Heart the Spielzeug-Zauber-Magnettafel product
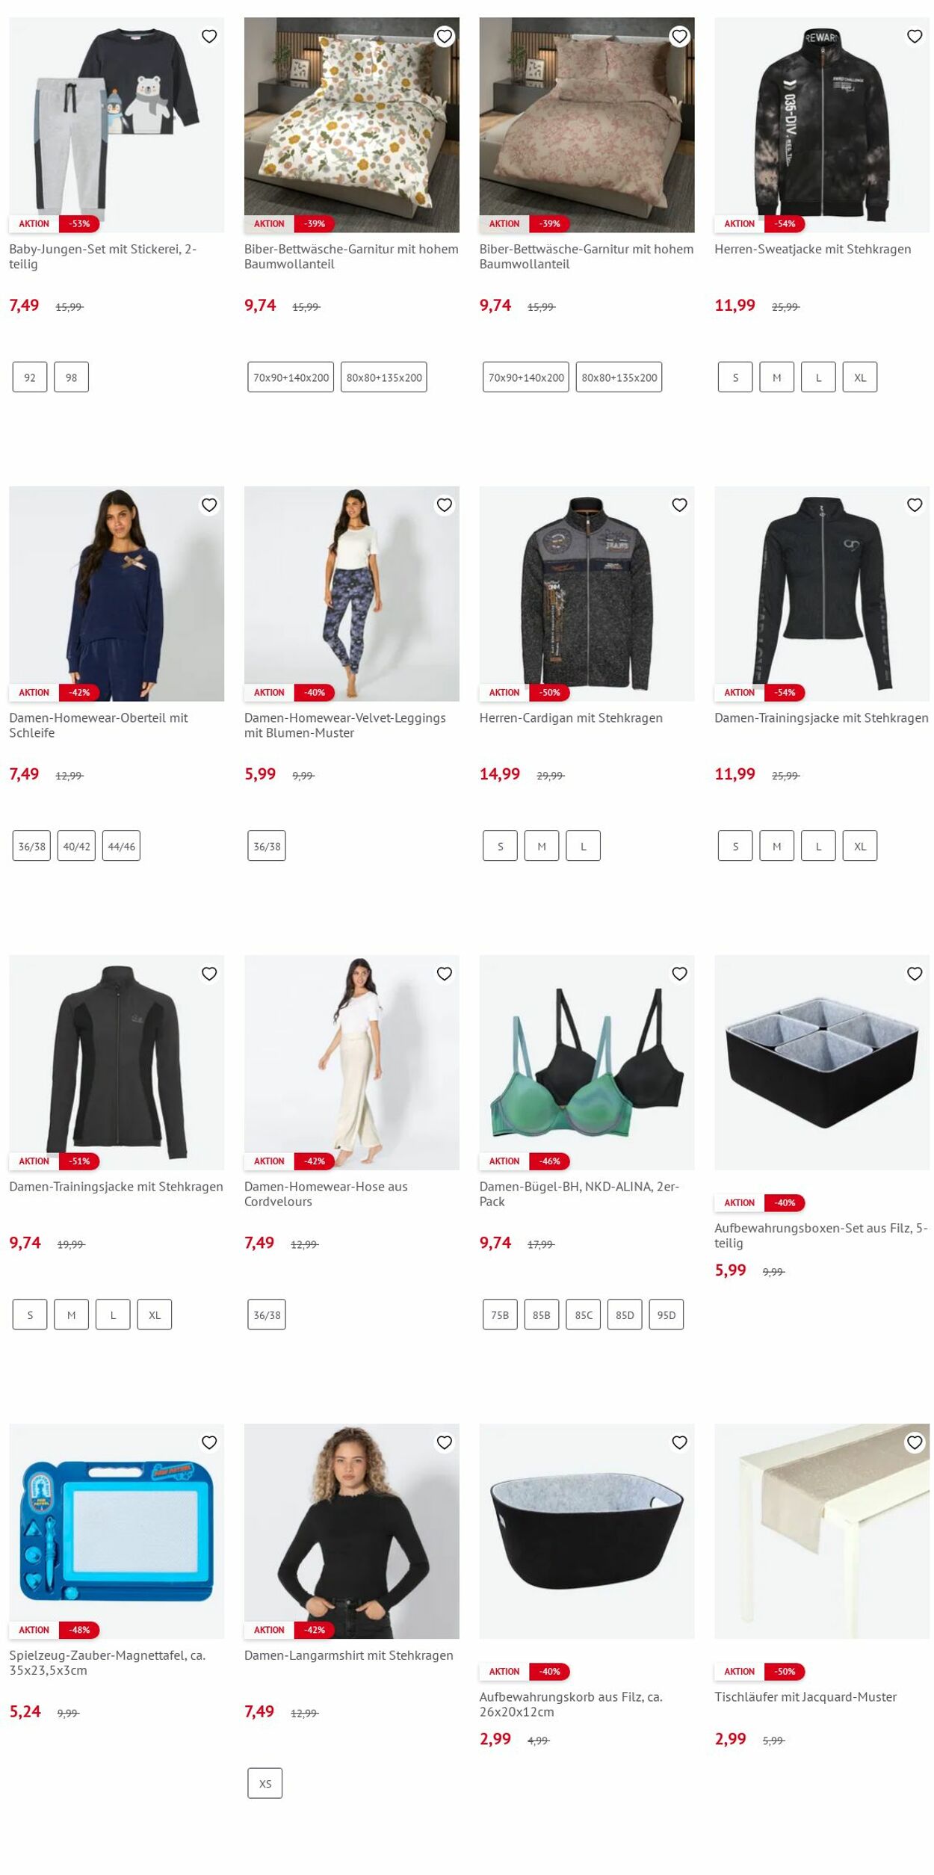 (x=209, y=1442)
